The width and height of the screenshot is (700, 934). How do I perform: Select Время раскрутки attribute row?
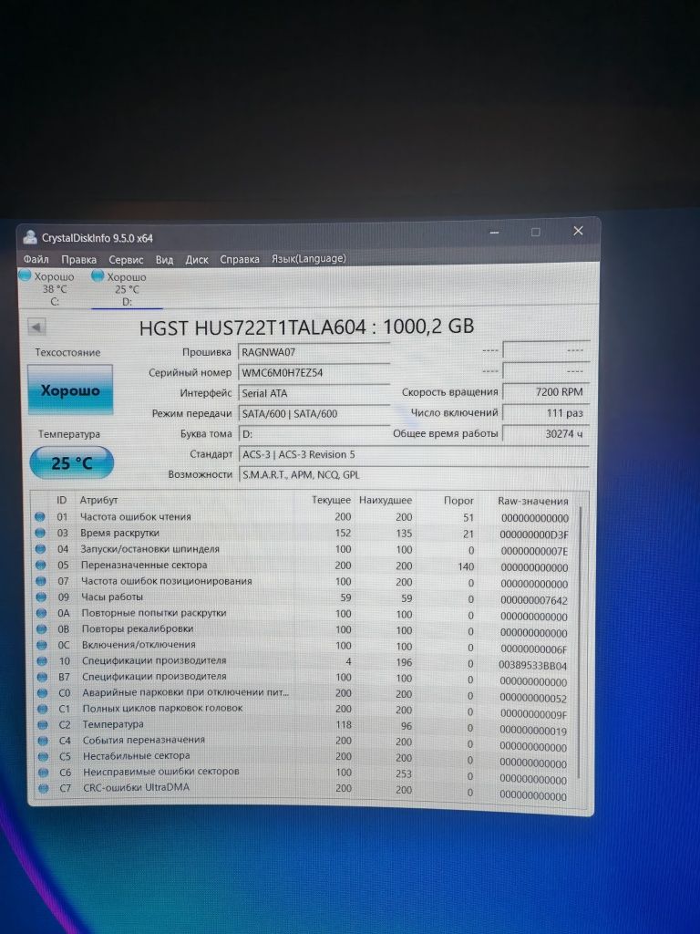304,533
